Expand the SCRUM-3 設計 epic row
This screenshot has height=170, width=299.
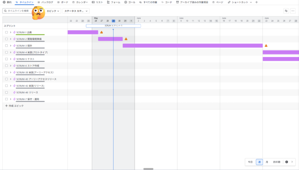(x=11, y=45)
